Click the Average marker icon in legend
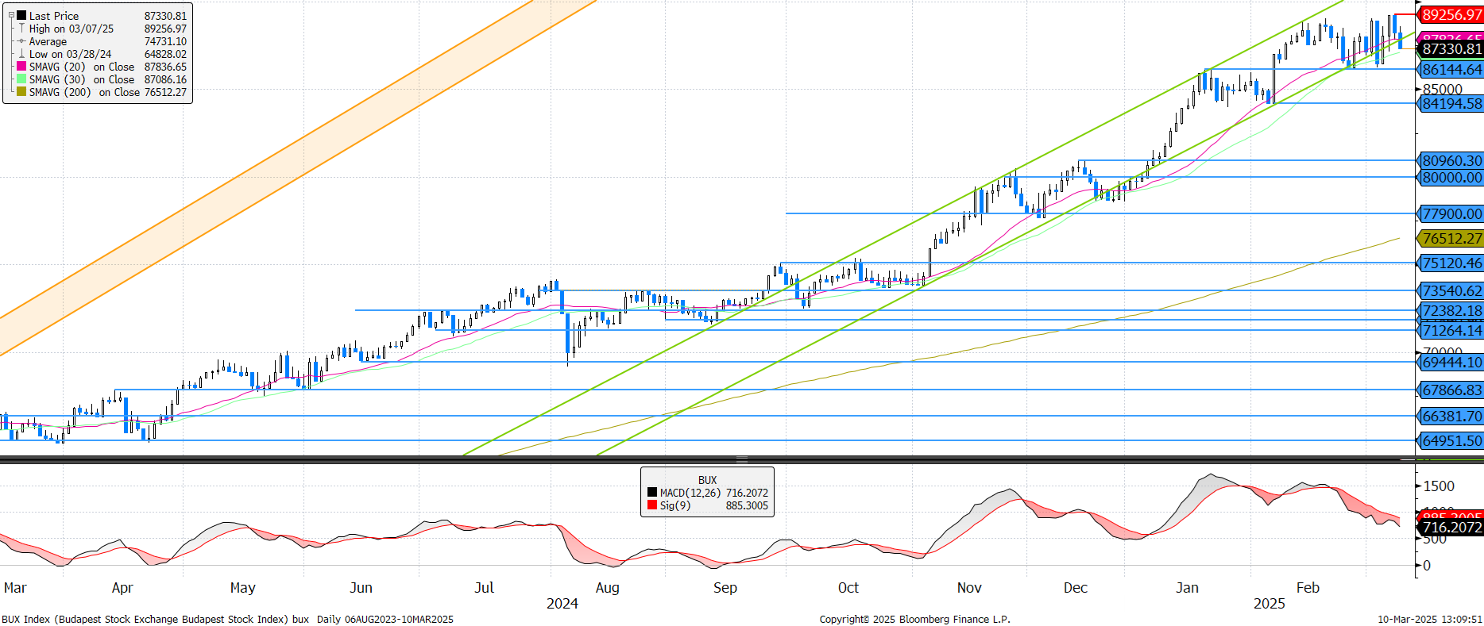 point(21,41)
